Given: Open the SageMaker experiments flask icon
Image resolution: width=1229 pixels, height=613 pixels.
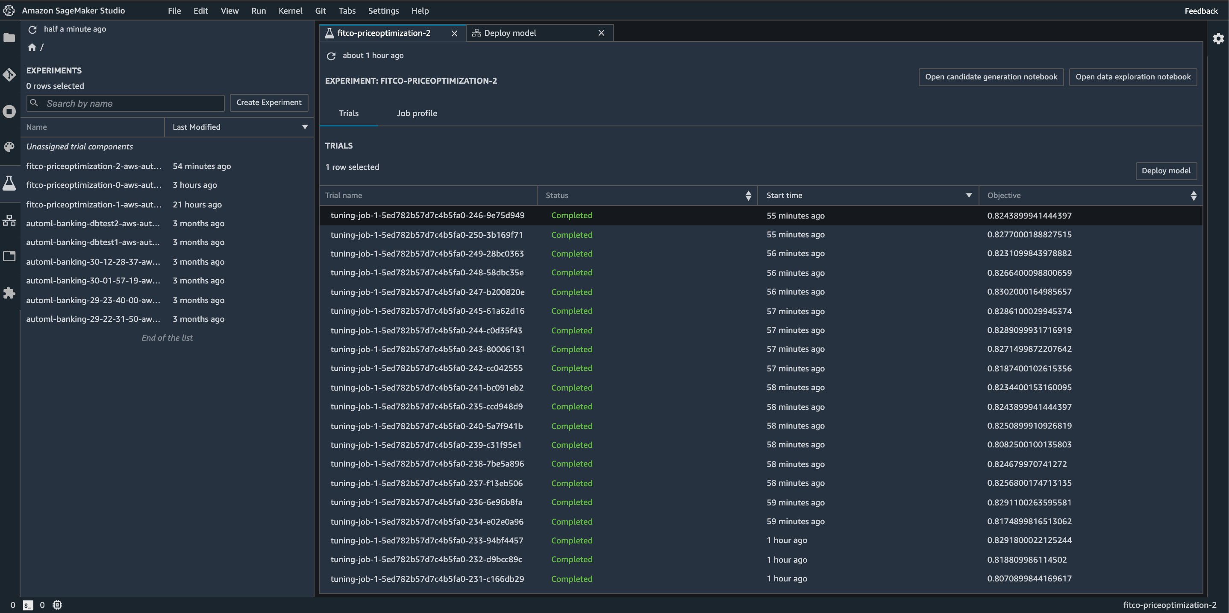Looking at the screenshot, I should (9, 183).
